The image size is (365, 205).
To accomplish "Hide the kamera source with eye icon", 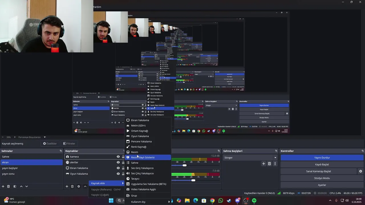I will tap(118, 157).
